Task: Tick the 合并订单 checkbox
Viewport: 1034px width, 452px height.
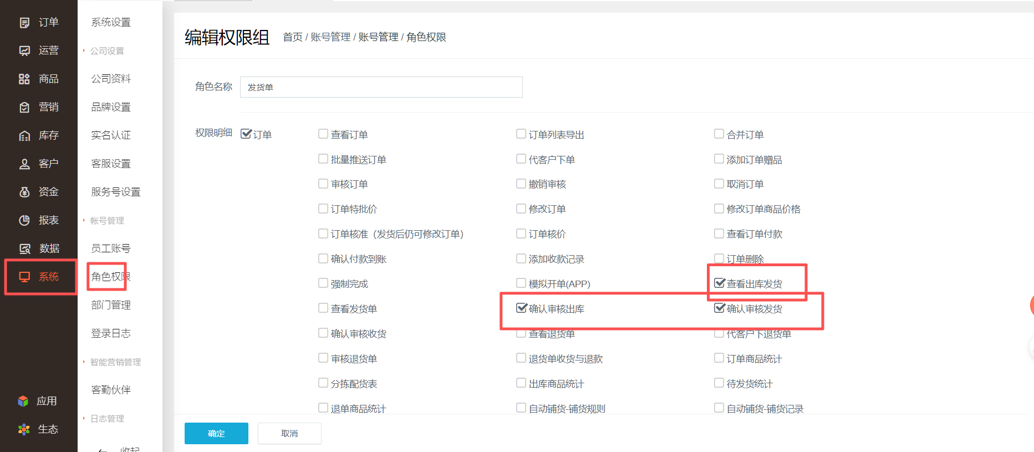Action: click(x=719, y=134)
